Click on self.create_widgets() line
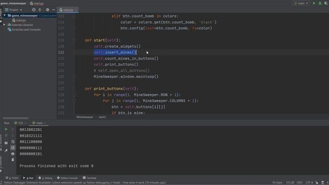The image size is (329, 185). point(117,46)
